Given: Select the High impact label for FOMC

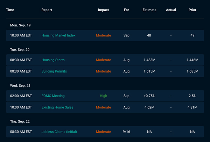Looking at the screenshot, I should coord(103,96).
